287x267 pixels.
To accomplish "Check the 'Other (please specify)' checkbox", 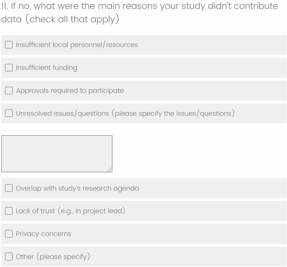I will [x=9, y=257].
